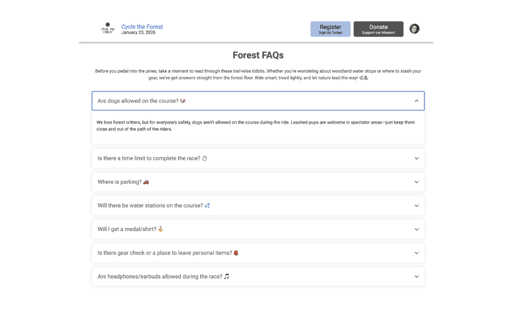Viewport: 512px width, 313px height.
Task: Expand the water stations question row
Action: tap(258, 205)
